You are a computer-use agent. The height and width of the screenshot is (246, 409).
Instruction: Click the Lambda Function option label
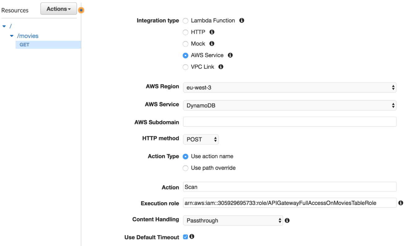pos(213,20)
